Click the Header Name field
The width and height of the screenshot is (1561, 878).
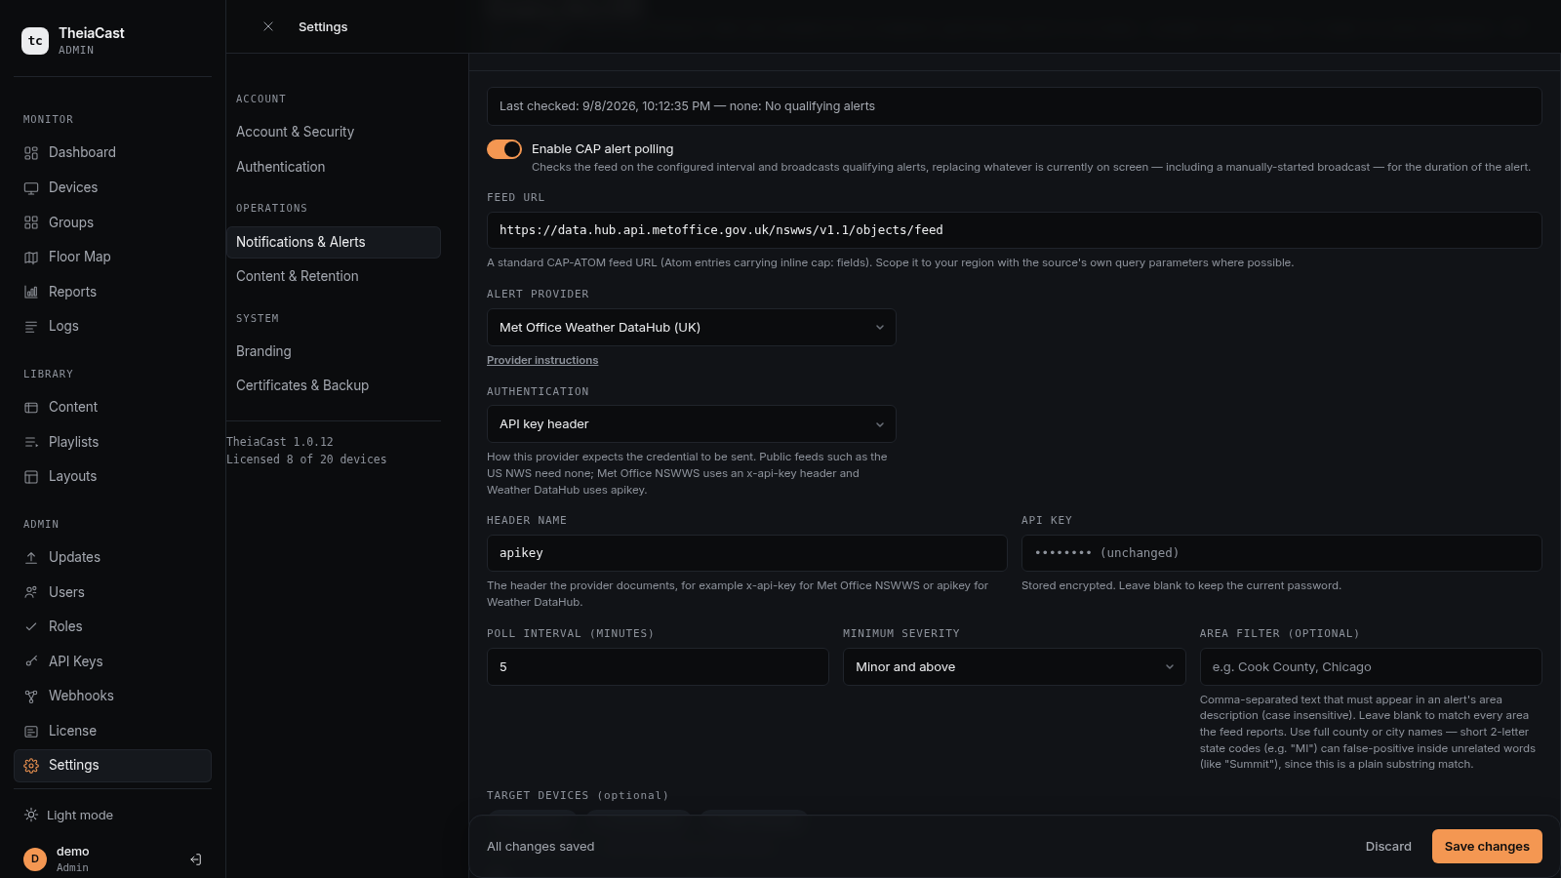click(746, 553)
